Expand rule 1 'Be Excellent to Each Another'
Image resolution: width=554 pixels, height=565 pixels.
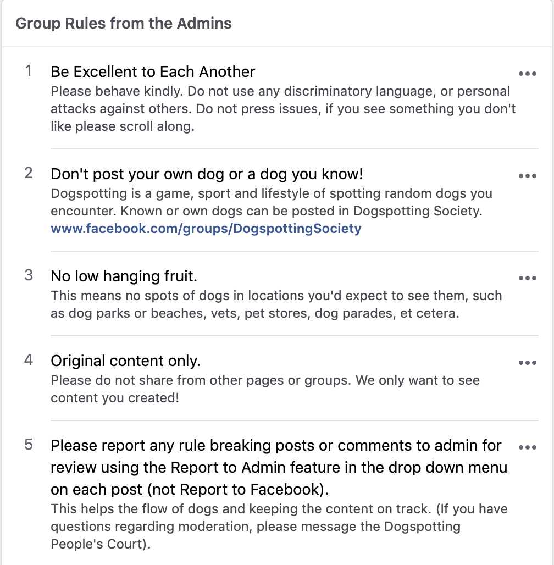(152, 71)
